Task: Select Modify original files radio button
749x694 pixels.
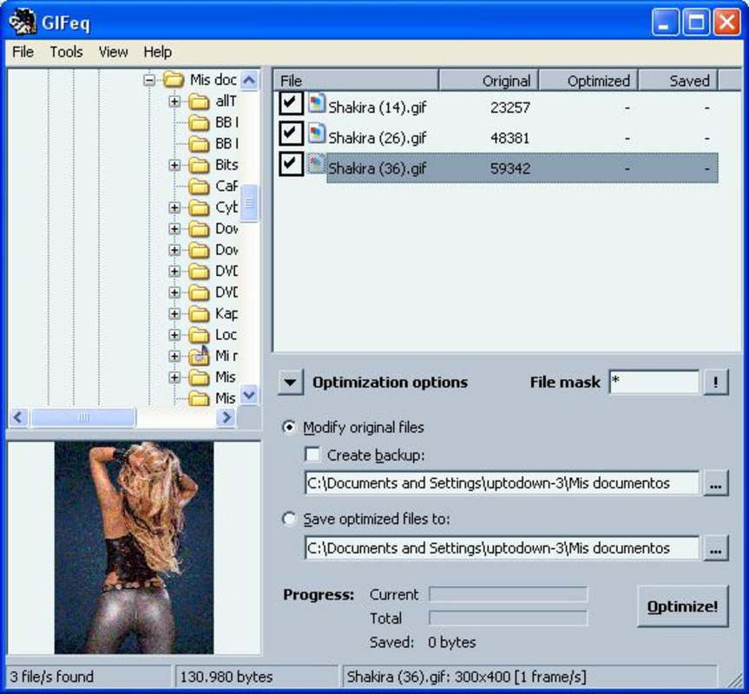Action: point(289,427)
